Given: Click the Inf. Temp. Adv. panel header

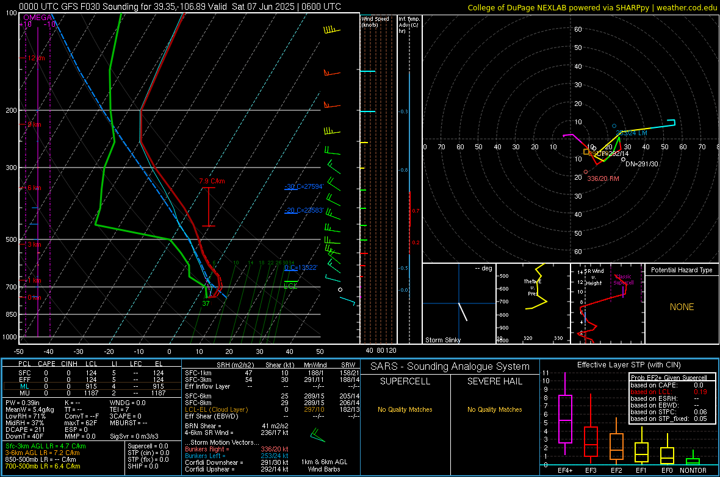Looking at the screenshot, I should [x=409, y=25].
